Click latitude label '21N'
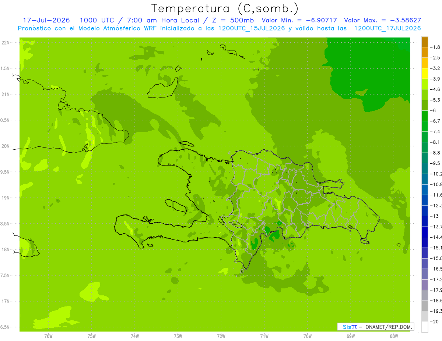 [x=6, y=95]
